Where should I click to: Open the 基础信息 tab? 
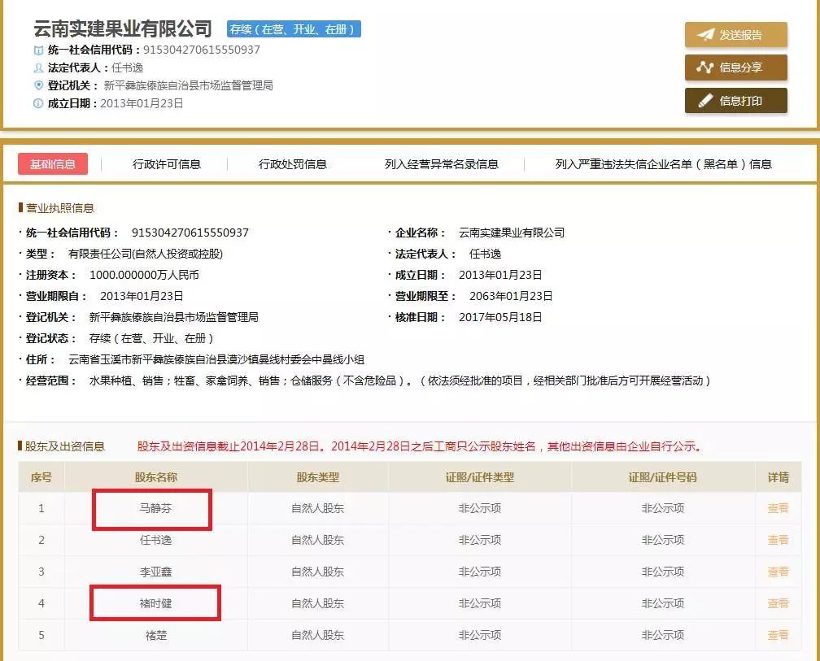coord(53,164)
